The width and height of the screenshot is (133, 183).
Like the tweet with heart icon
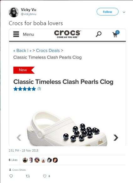tap(45, 176)
